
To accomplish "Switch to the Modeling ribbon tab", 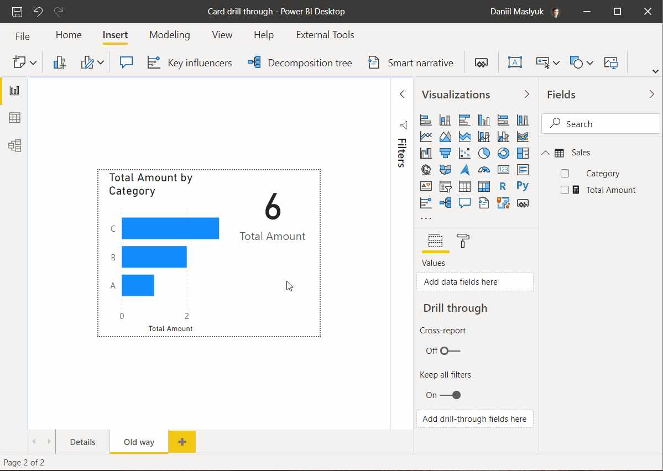I will pyautogui.click(x=169, y=34).
